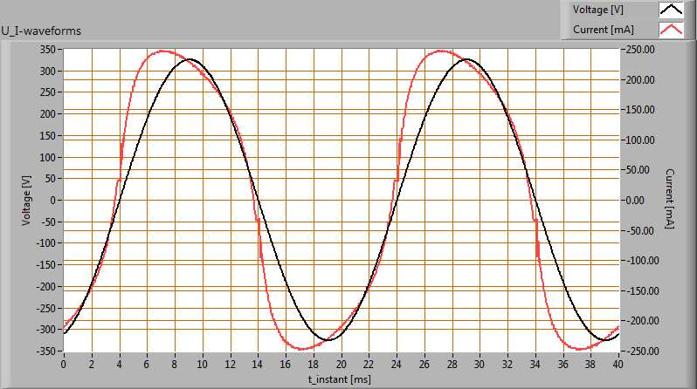
Task: Click the 20 tick on the time axis
Action: (x=341, y=363)
